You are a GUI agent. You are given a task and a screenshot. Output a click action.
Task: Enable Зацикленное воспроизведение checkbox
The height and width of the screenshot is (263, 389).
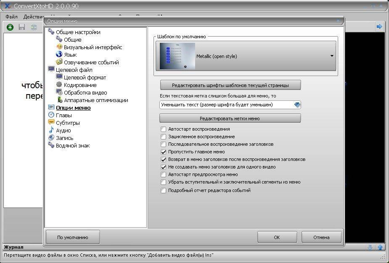(x=163, y=137)
